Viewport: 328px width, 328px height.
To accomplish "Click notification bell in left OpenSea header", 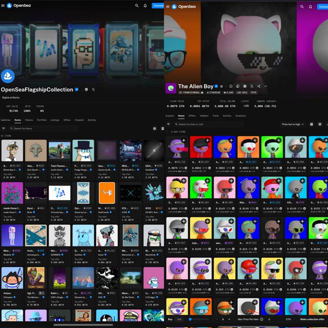I will pyautogui.click(x=145, y=6).
